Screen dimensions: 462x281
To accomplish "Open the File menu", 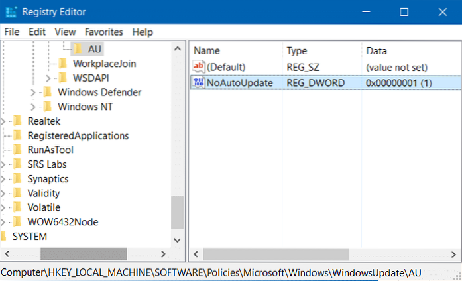I will (x=13, y=32).
